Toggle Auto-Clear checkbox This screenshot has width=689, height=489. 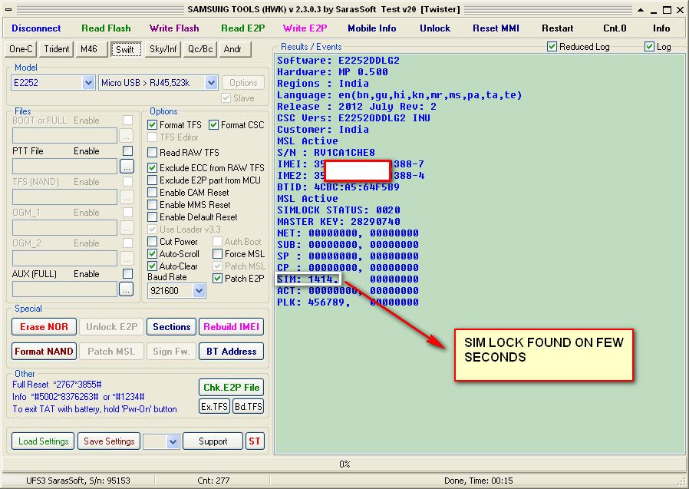coord(153,266)
